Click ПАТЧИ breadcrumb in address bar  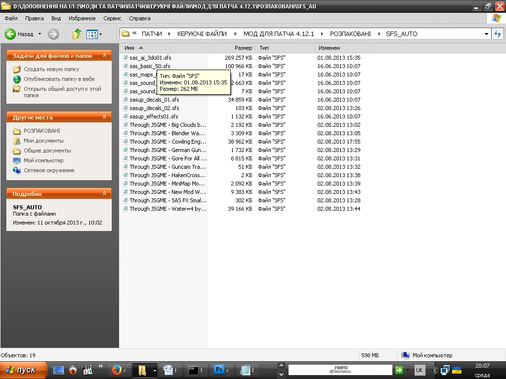tap(152, 34)
